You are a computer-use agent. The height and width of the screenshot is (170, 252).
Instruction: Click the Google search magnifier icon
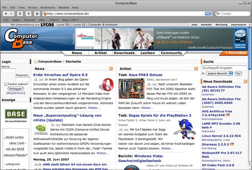218,14
